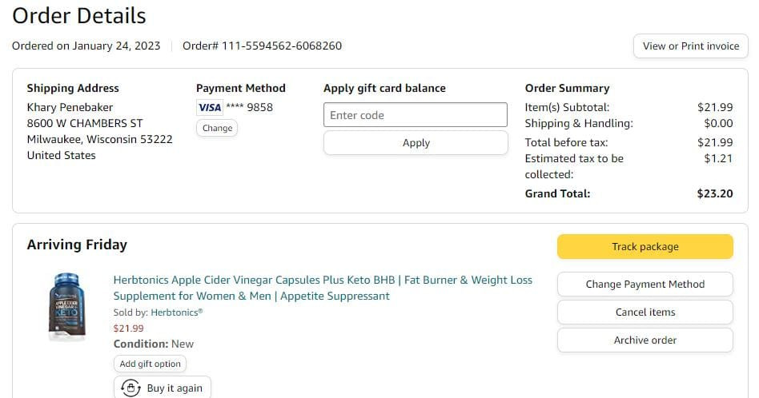Archive order using the button
Screen dimensions: 759x398
645,340
